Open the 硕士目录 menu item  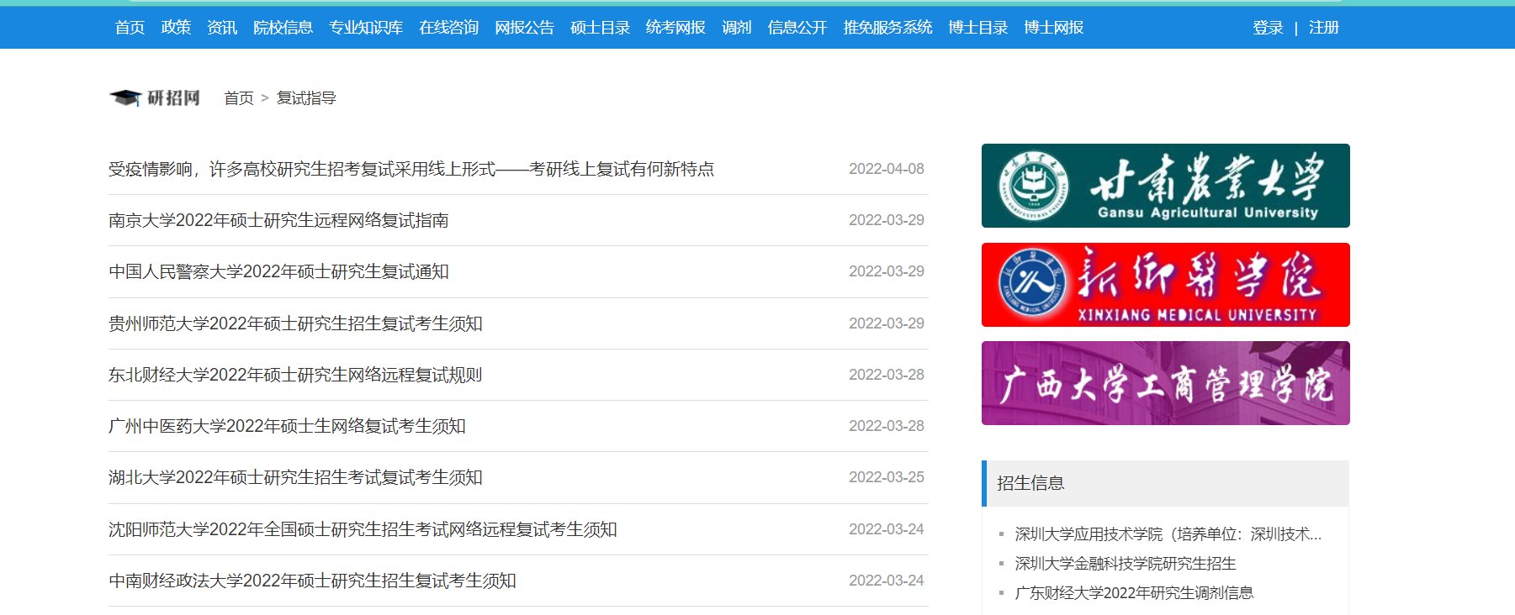pyautogui.click(x=601, y=28)
